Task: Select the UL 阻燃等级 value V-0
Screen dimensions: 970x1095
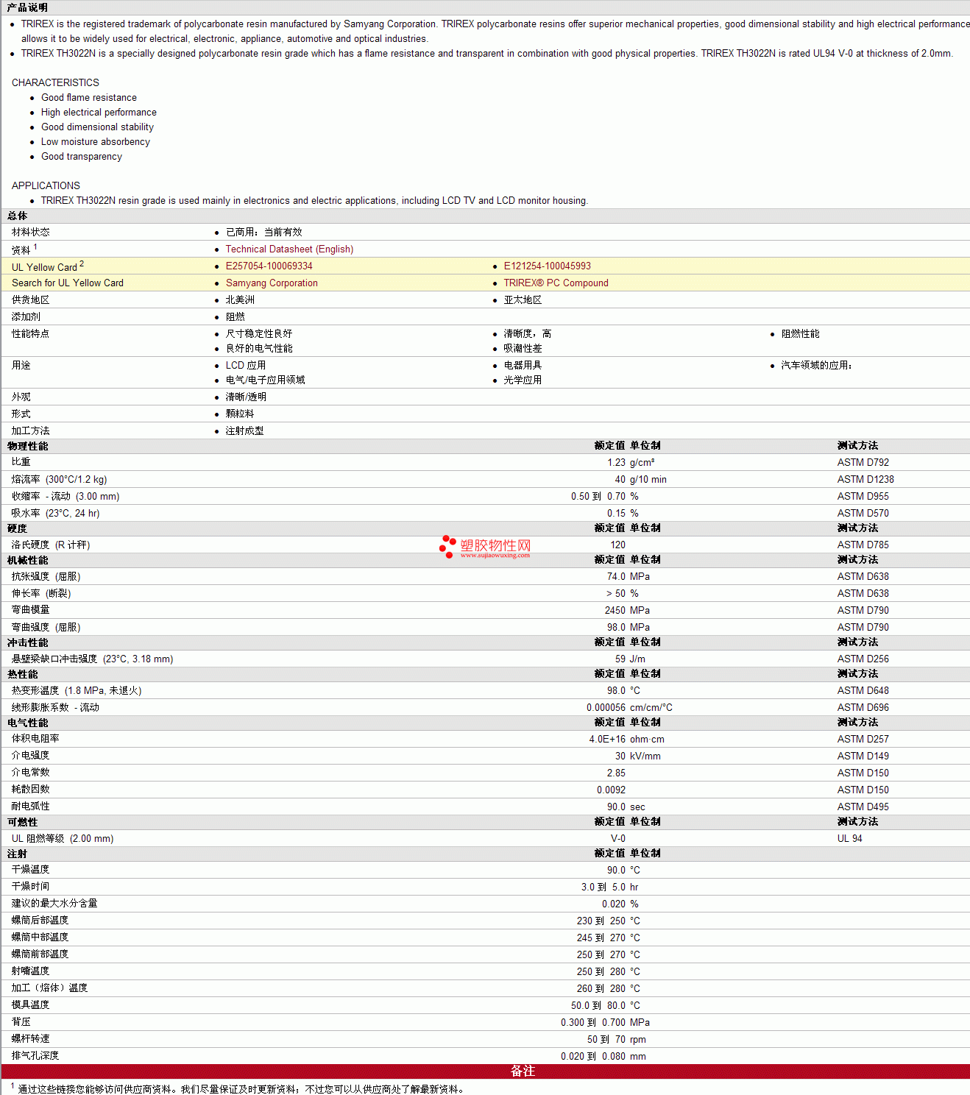Action: click(618, 839)
